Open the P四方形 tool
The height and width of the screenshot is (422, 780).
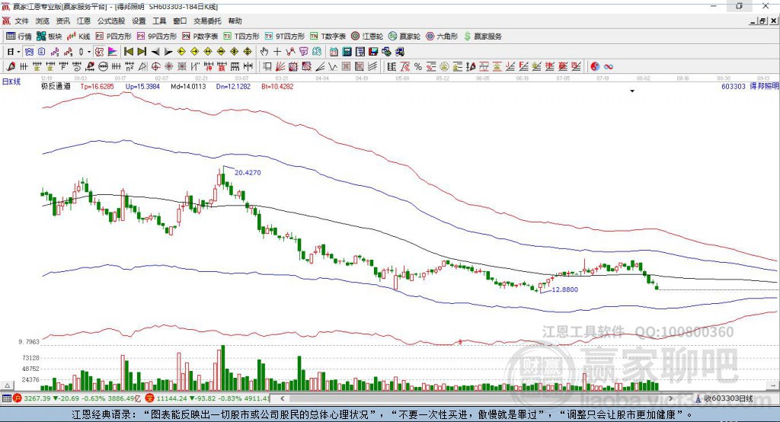[113, 37]
